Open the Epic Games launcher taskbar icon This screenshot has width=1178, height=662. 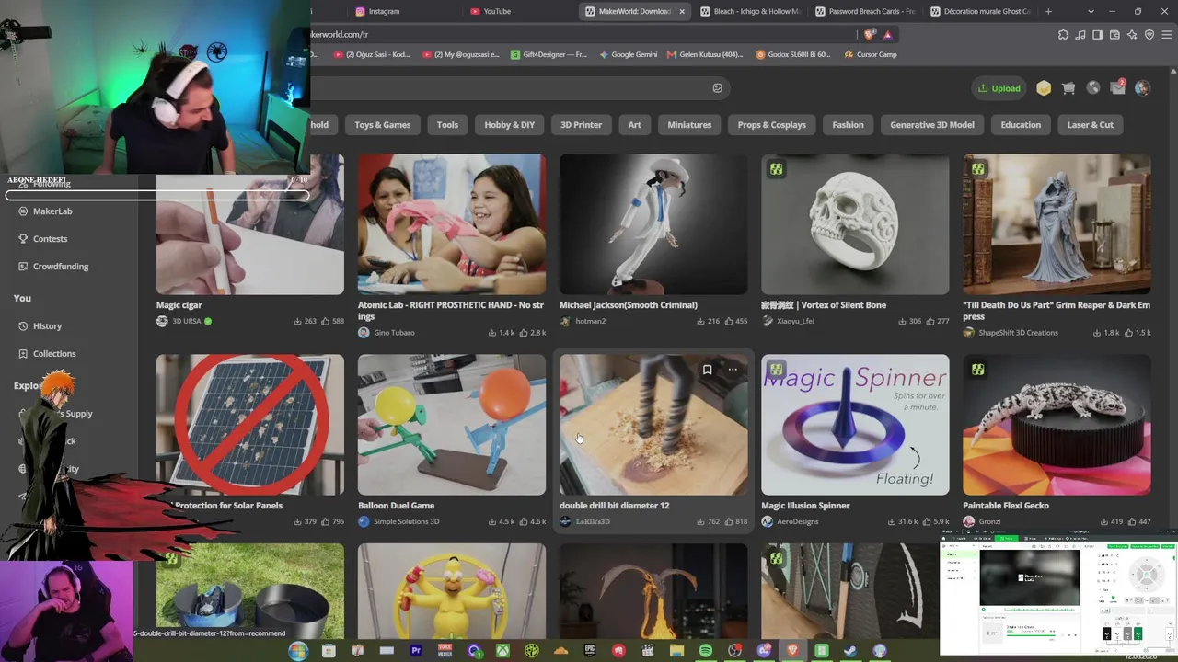click(590, 651)
